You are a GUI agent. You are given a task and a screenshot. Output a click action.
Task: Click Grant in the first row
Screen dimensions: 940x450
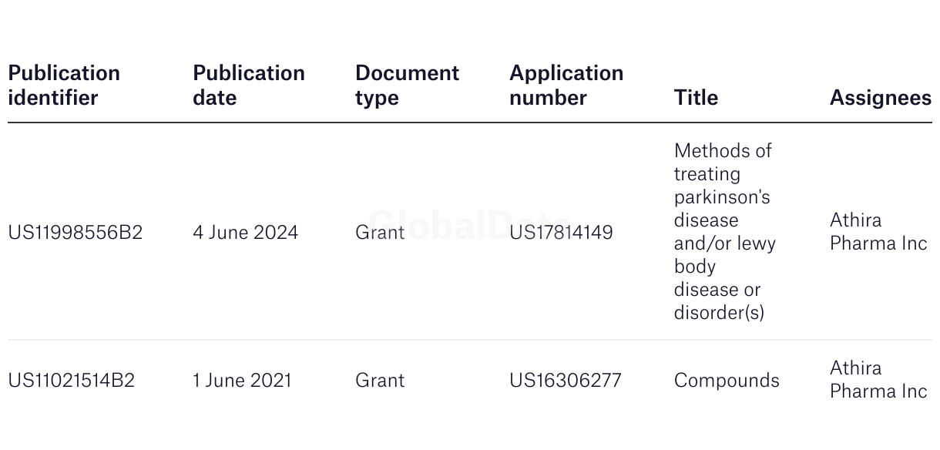pyautogui.click(x=380, y=232)
